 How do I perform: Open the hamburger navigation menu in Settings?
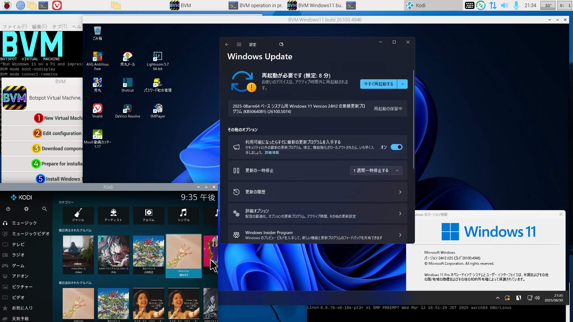(239, 44)
